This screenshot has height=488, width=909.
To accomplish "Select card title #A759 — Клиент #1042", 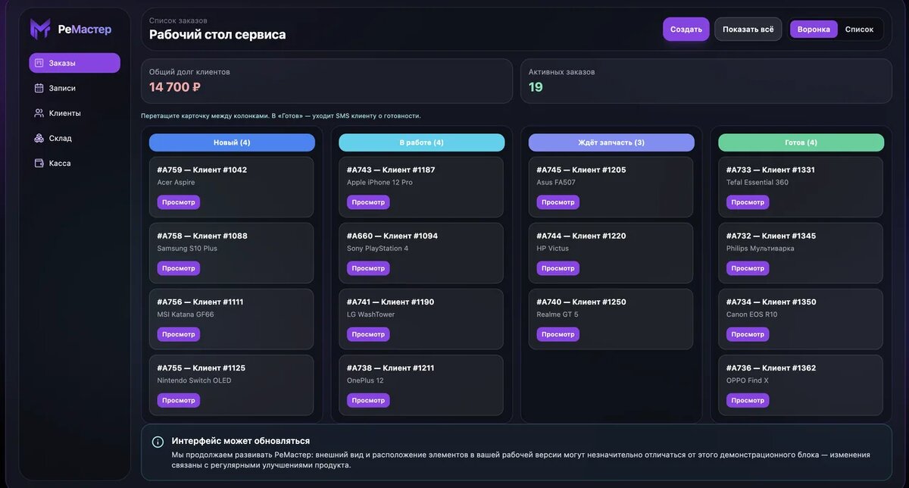I will click(202, 170).
